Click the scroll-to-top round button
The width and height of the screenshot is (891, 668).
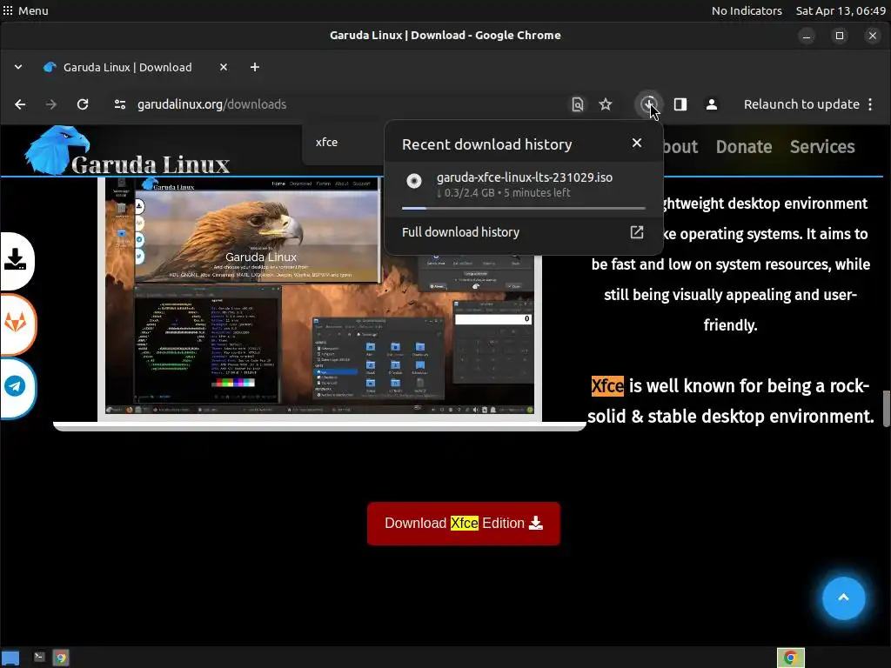pyautogui.click(x=844, y=598)
